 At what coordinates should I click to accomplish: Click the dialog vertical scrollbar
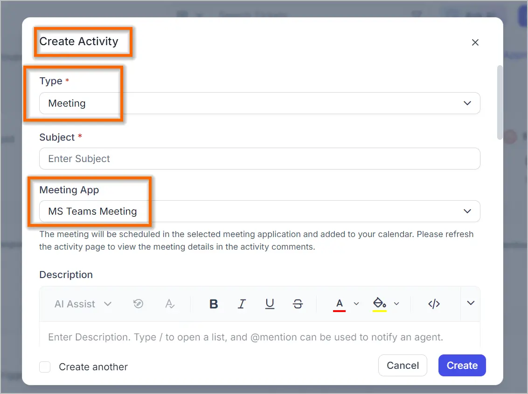500,102
